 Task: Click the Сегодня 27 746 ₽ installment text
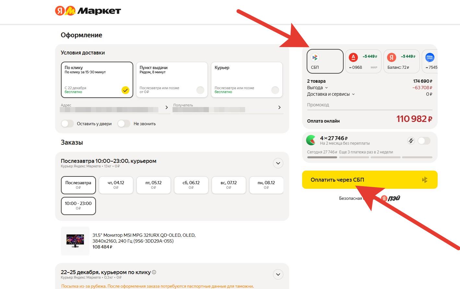pyautogui.click(x=322, y=152)
